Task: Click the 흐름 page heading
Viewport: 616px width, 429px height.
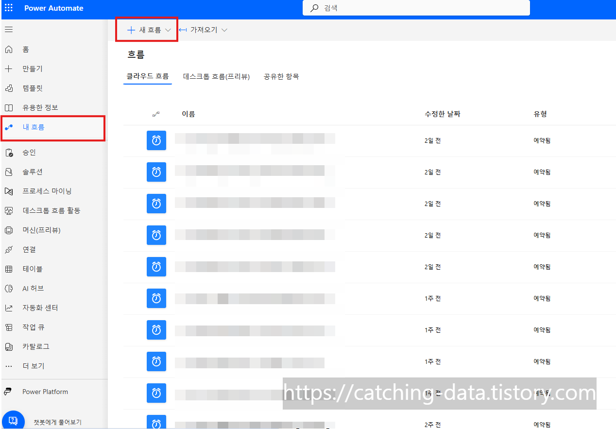Action: click(136, 55)
